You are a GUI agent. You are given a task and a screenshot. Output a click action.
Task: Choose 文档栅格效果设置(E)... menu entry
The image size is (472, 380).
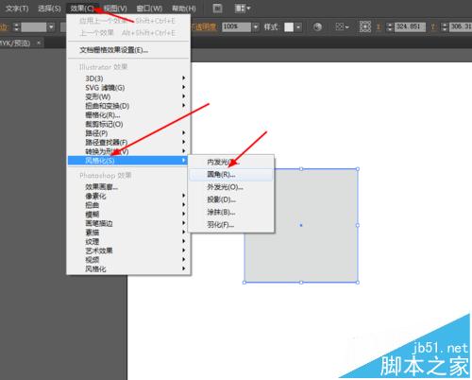pos(128,50)
